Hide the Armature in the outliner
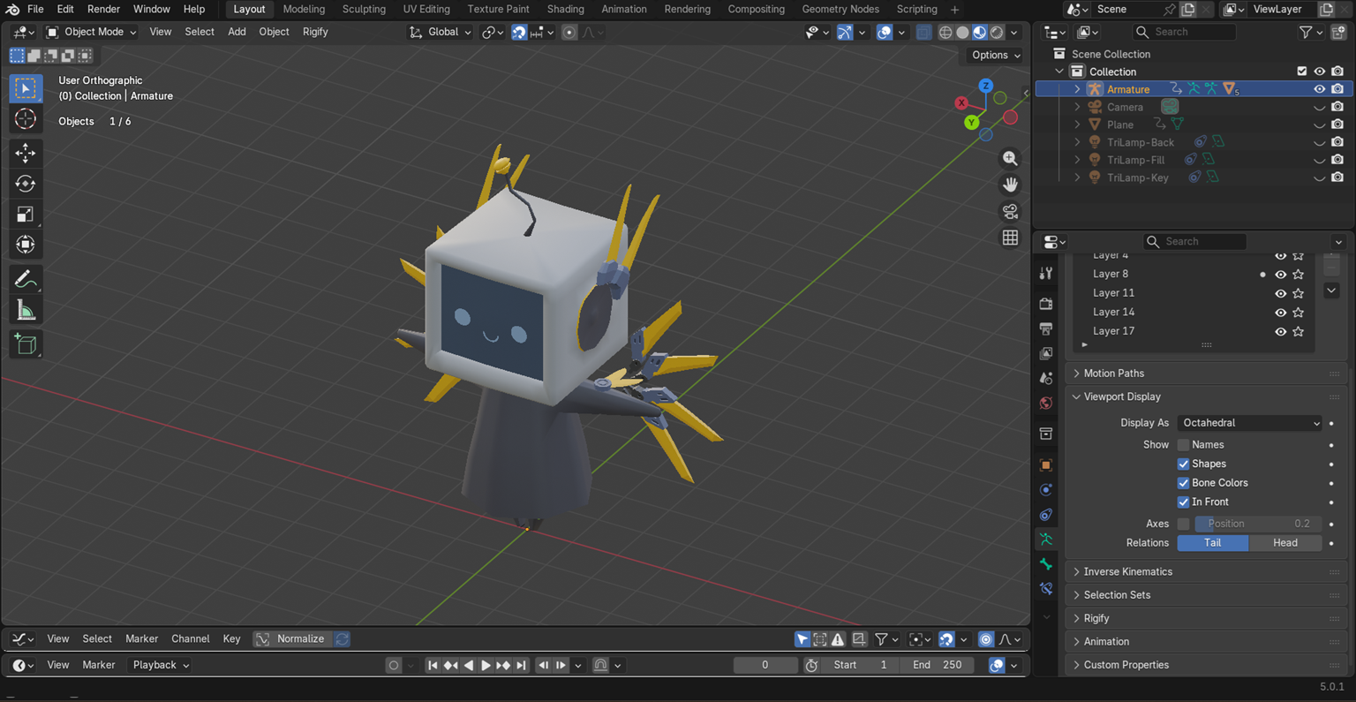 (1319, 89)
